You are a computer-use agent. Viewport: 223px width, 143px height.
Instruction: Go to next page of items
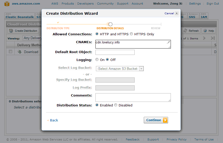coord(204,38)
